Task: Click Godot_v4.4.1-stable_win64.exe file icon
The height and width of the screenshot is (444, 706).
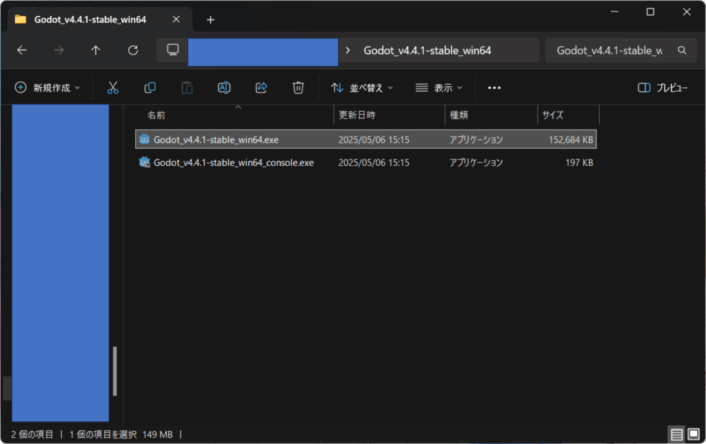Action: click(144, 139)
